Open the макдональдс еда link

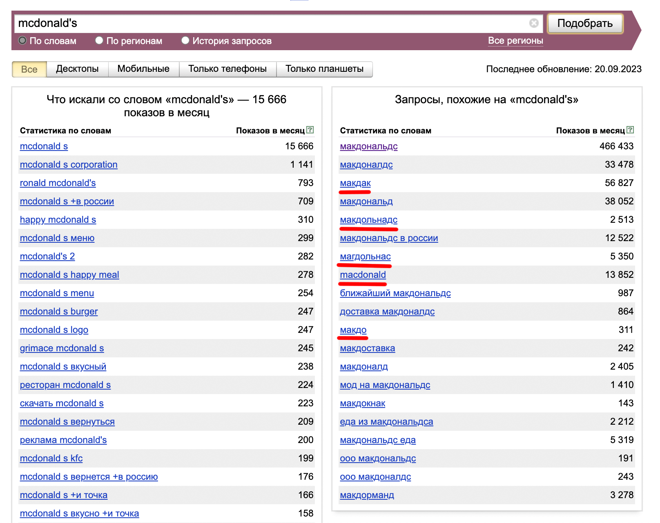(378, 440)
